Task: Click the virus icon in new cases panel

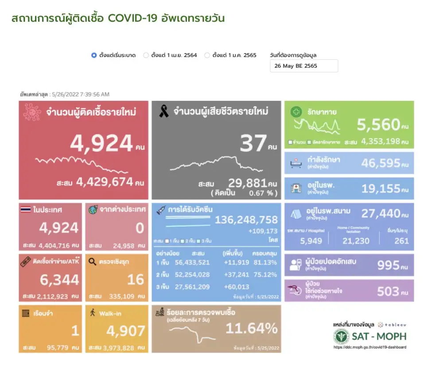Action: (32, 113)
